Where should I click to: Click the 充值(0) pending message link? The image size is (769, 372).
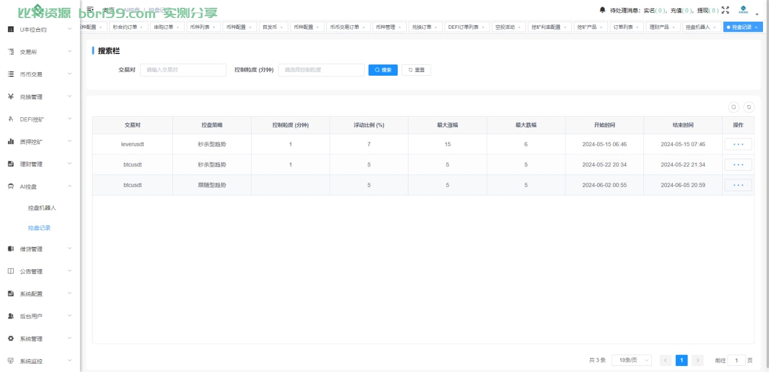(682, 10)
